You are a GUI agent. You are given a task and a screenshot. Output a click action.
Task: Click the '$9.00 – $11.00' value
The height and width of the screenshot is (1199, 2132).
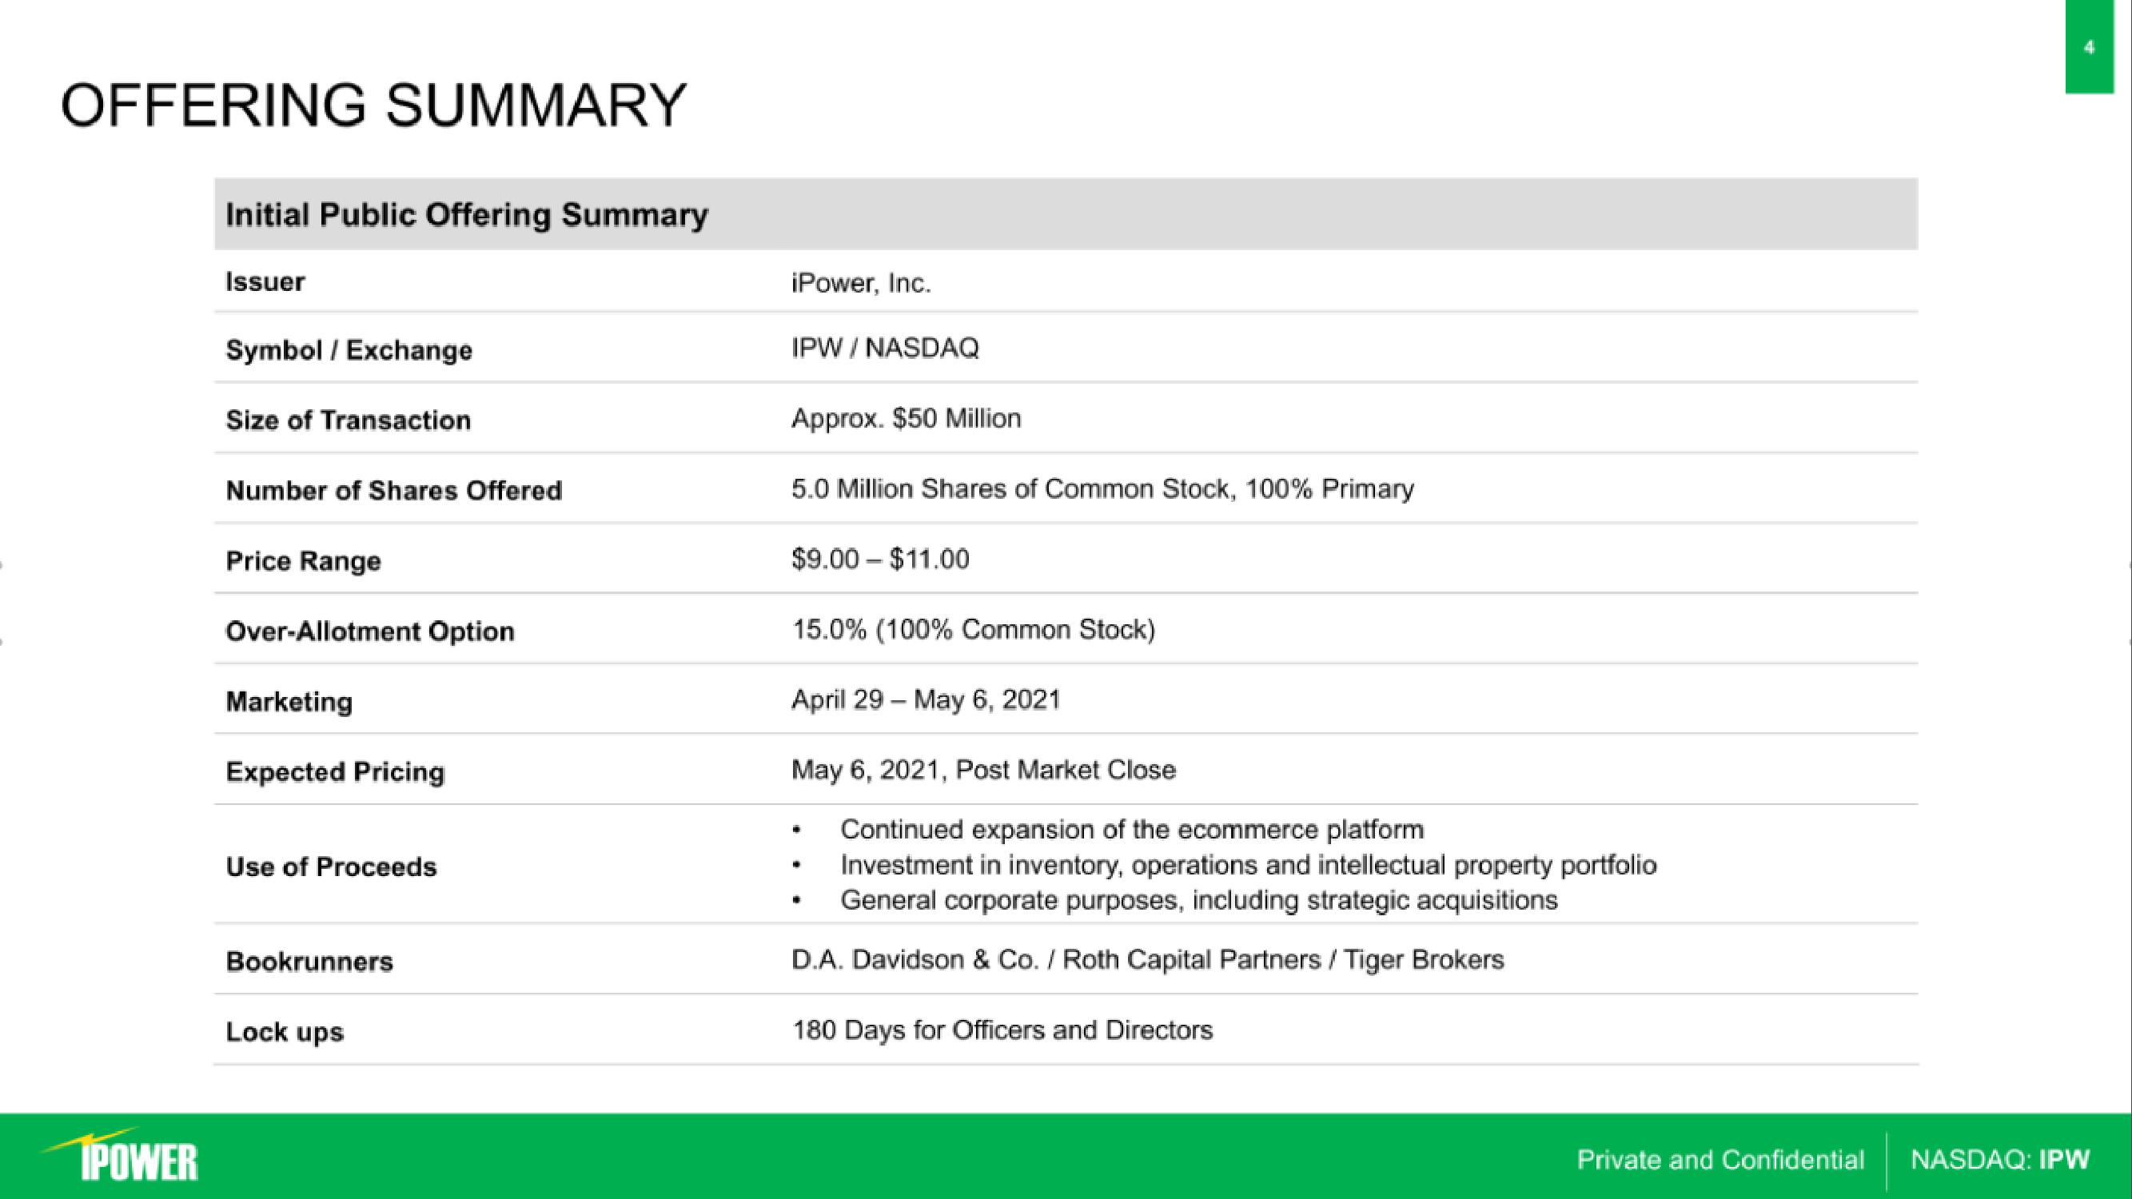881,560
